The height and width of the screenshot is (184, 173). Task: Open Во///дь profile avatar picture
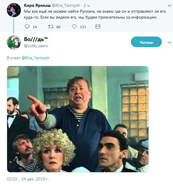point(14,42)
